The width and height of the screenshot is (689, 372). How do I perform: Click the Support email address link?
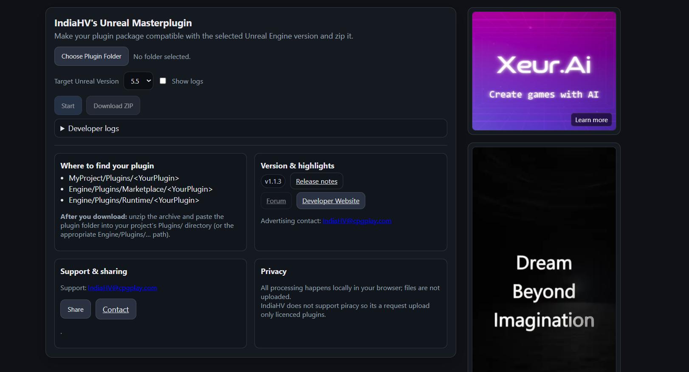(122, 288)
